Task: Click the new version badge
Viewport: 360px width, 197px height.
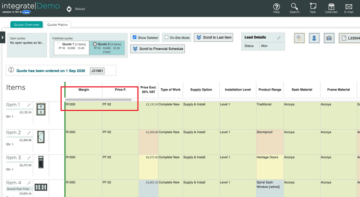Action: pyautogui.click(x=26, y=12)
